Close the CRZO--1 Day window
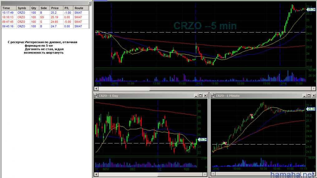Viewport: 317px width, 178px height. tap(205, 96)
